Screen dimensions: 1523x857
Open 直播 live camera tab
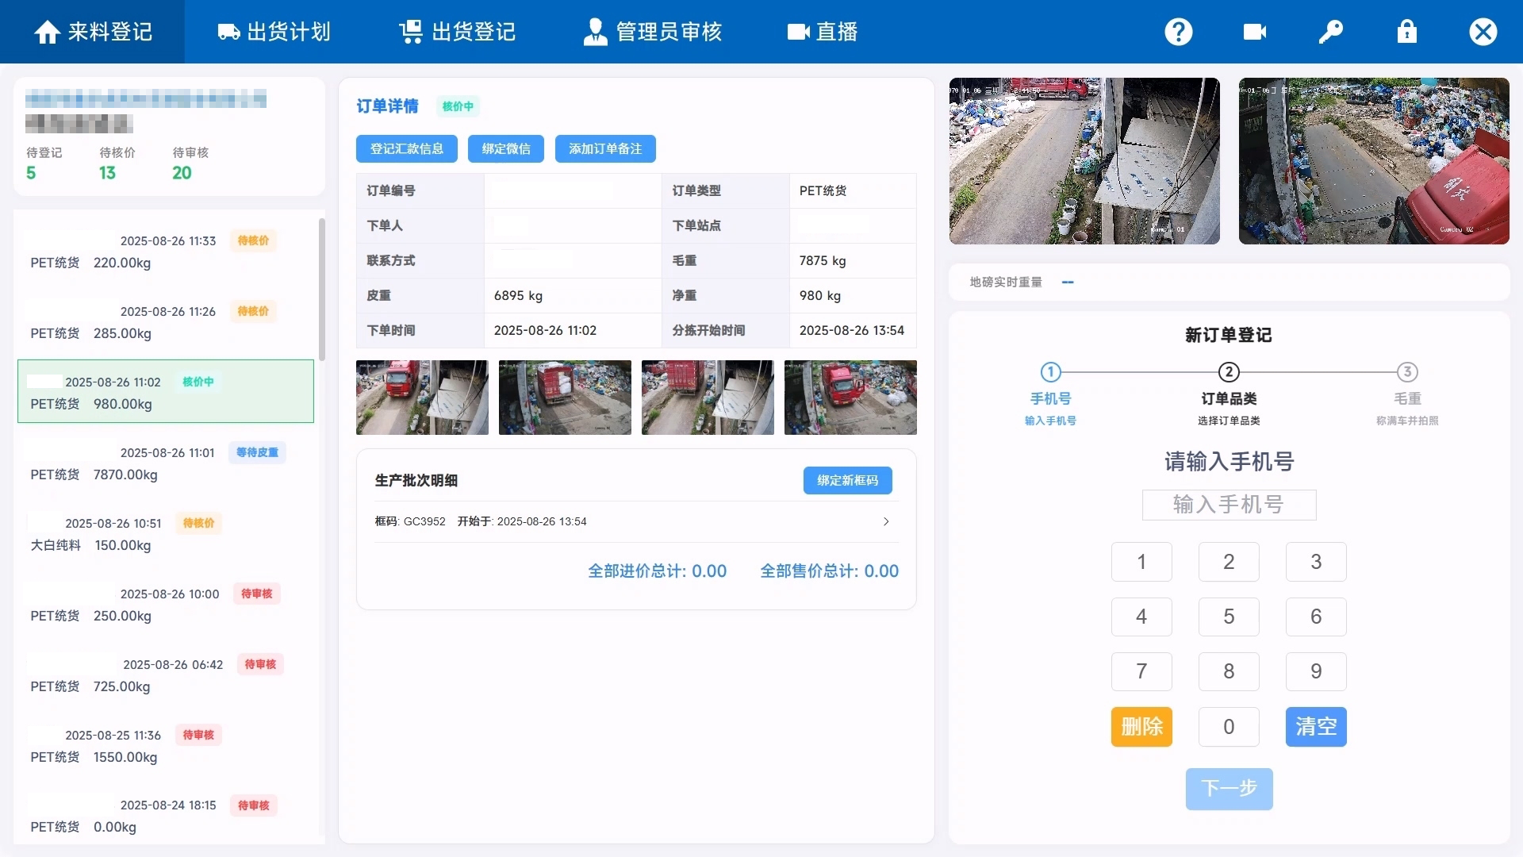coord(823,32)
